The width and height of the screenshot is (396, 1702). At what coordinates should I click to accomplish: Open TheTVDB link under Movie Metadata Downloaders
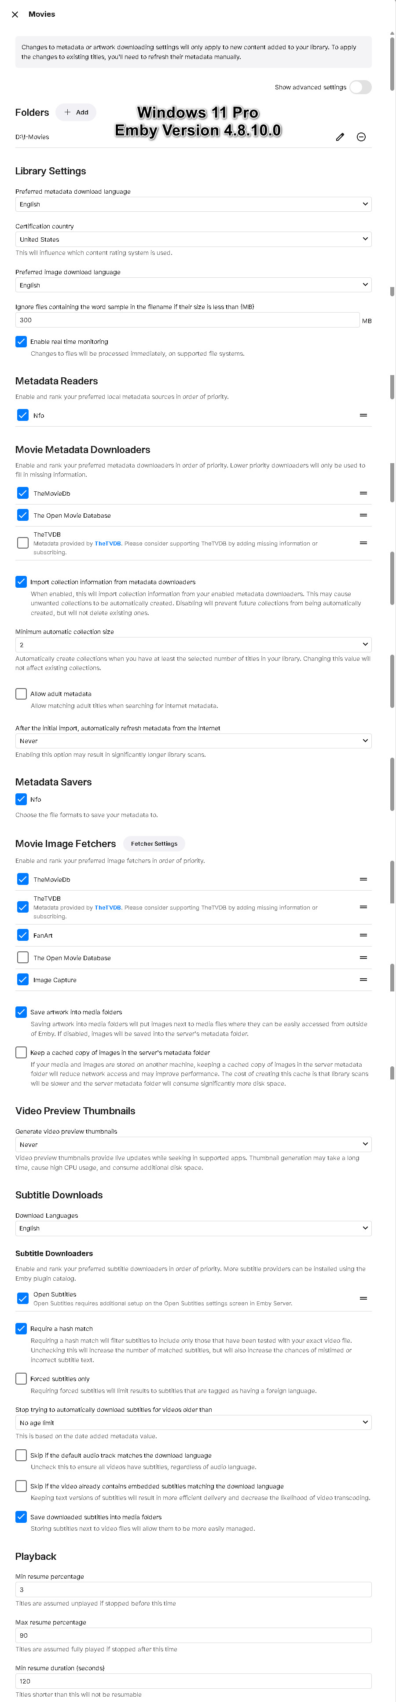pos(107,544)
